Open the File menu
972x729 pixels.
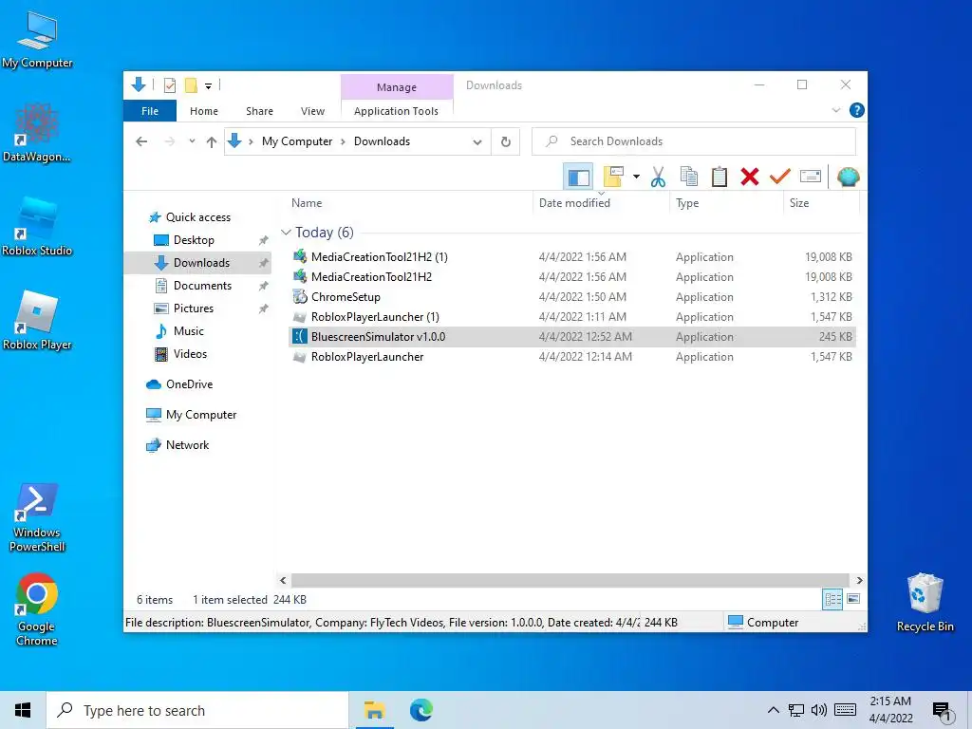click(150, 111)
